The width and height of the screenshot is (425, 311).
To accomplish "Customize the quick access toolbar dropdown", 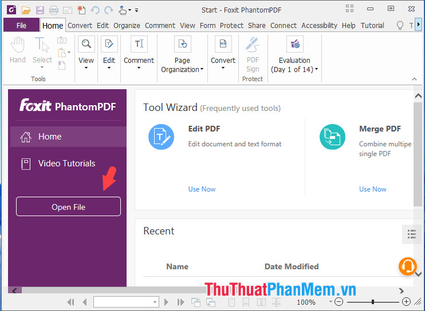I will (x=136, y=10).
